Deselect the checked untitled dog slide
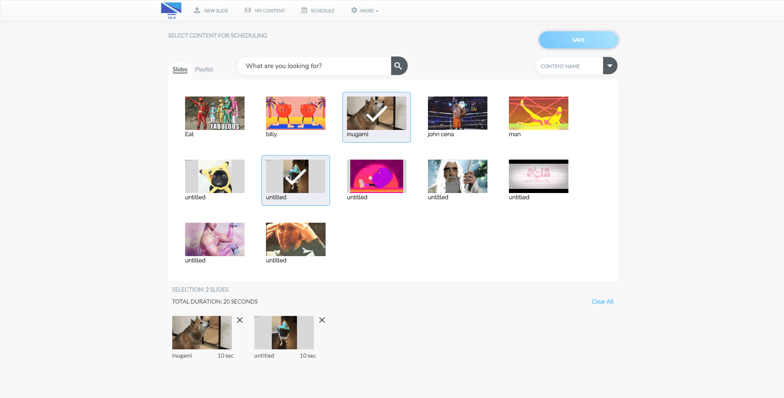This screenshot has height=398, width=784. pos(295,177)
